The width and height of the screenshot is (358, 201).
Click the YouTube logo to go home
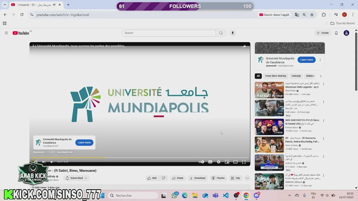point(21,33)
